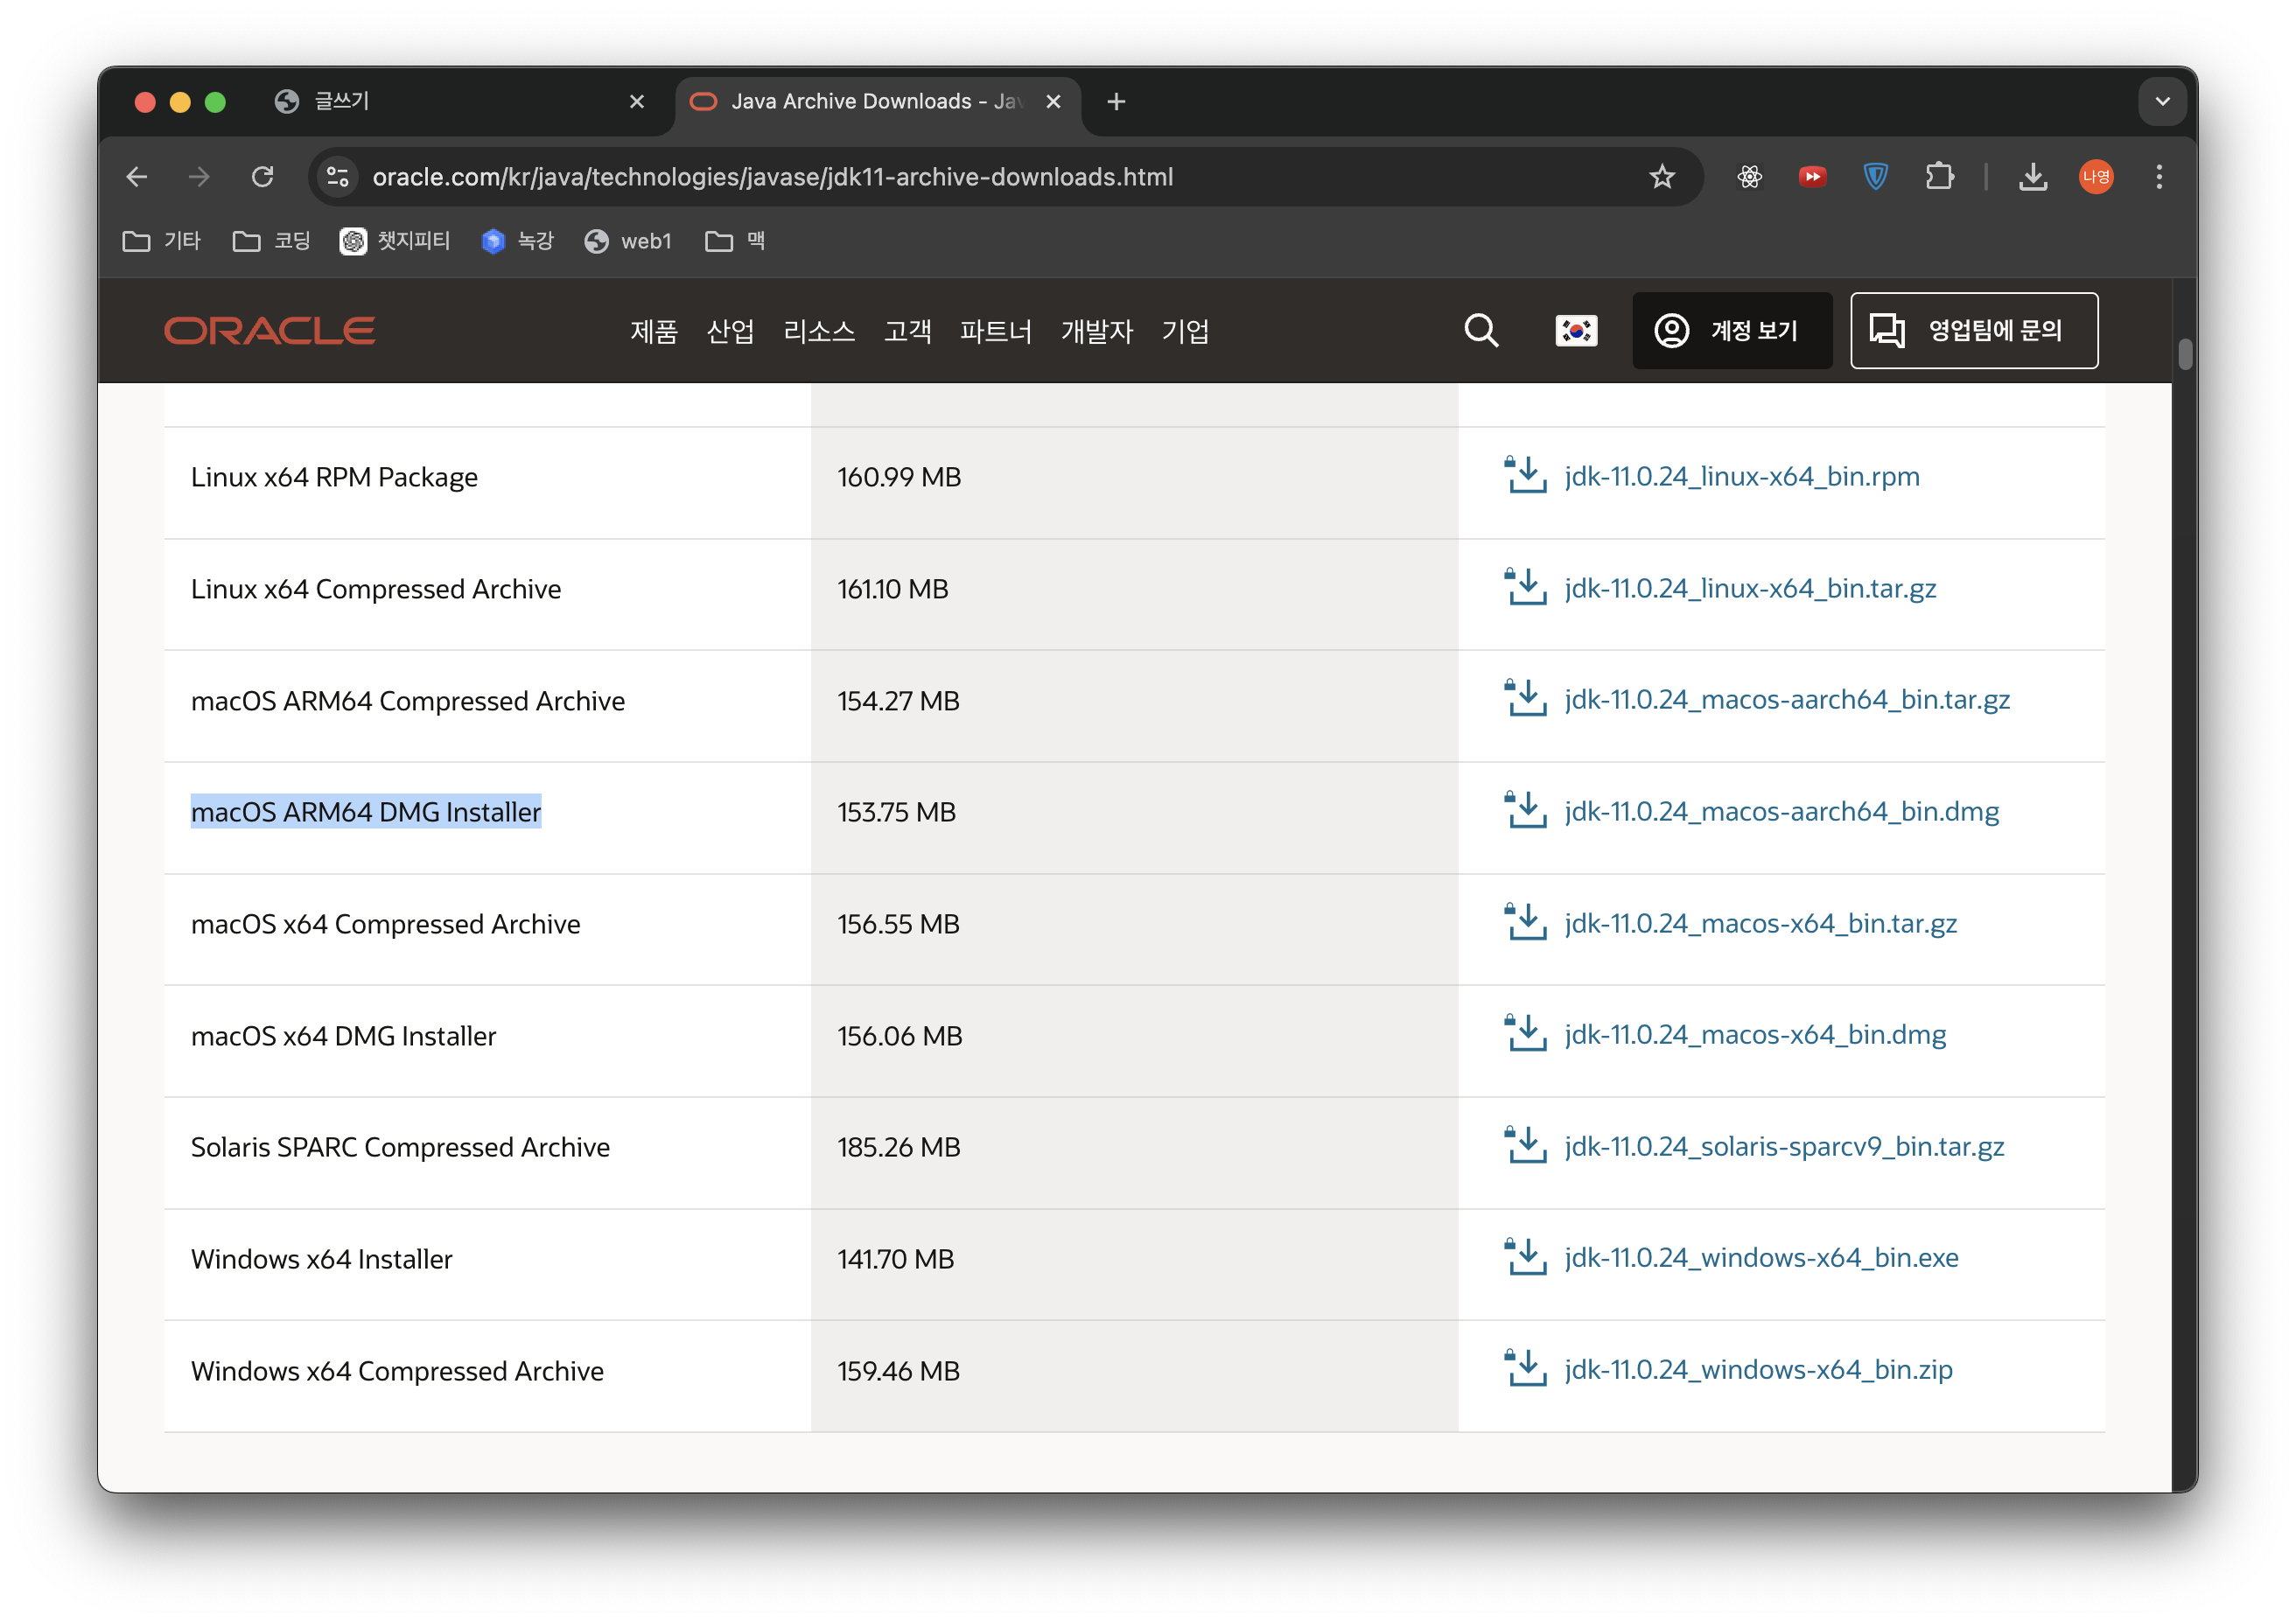Click the 영업팀에 문의 button
2296x1622 pixels.
[x=1973, y=330]
